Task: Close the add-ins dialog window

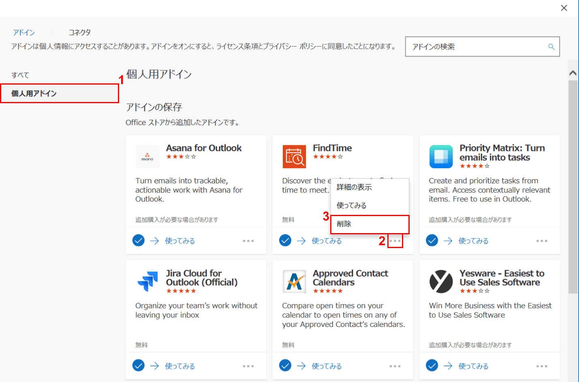Action: pos(564,8)
